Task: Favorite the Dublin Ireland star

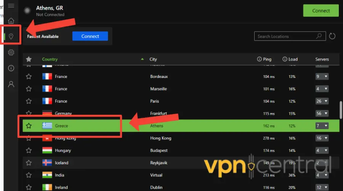Action: (29, 188)
